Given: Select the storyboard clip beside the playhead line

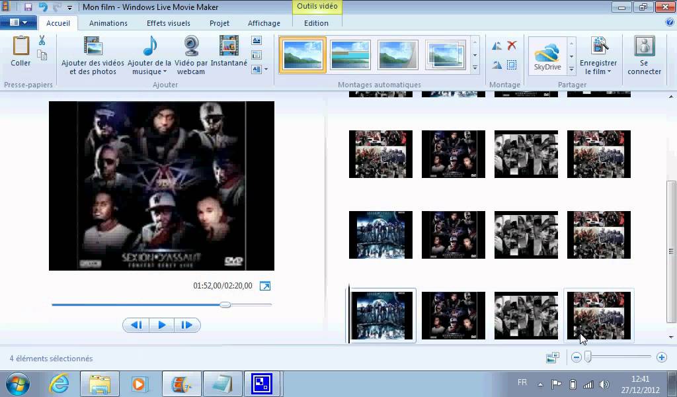Looking at the screenshot, I should tap(381, 316).
